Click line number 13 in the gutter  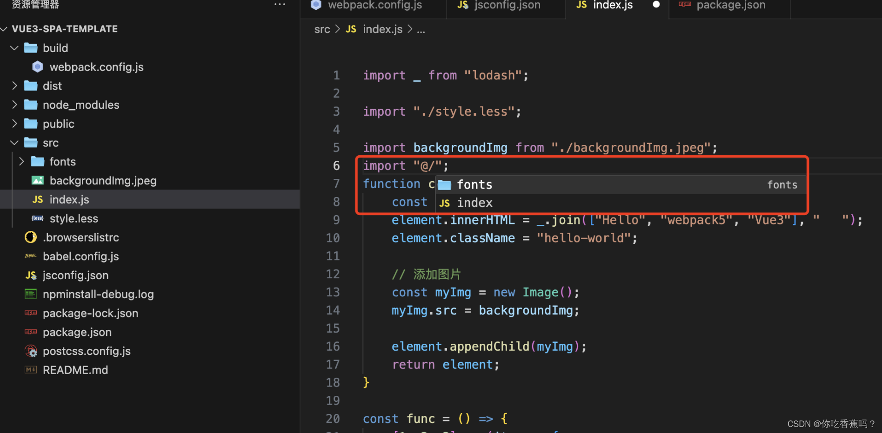coord(333,292)
